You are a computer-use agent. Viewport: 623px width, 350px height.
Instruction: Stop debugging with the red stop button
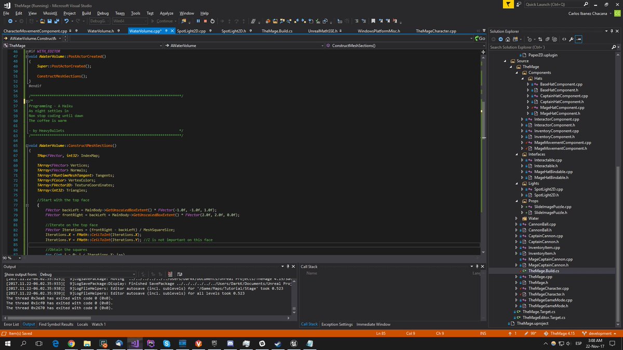point(206,21)
